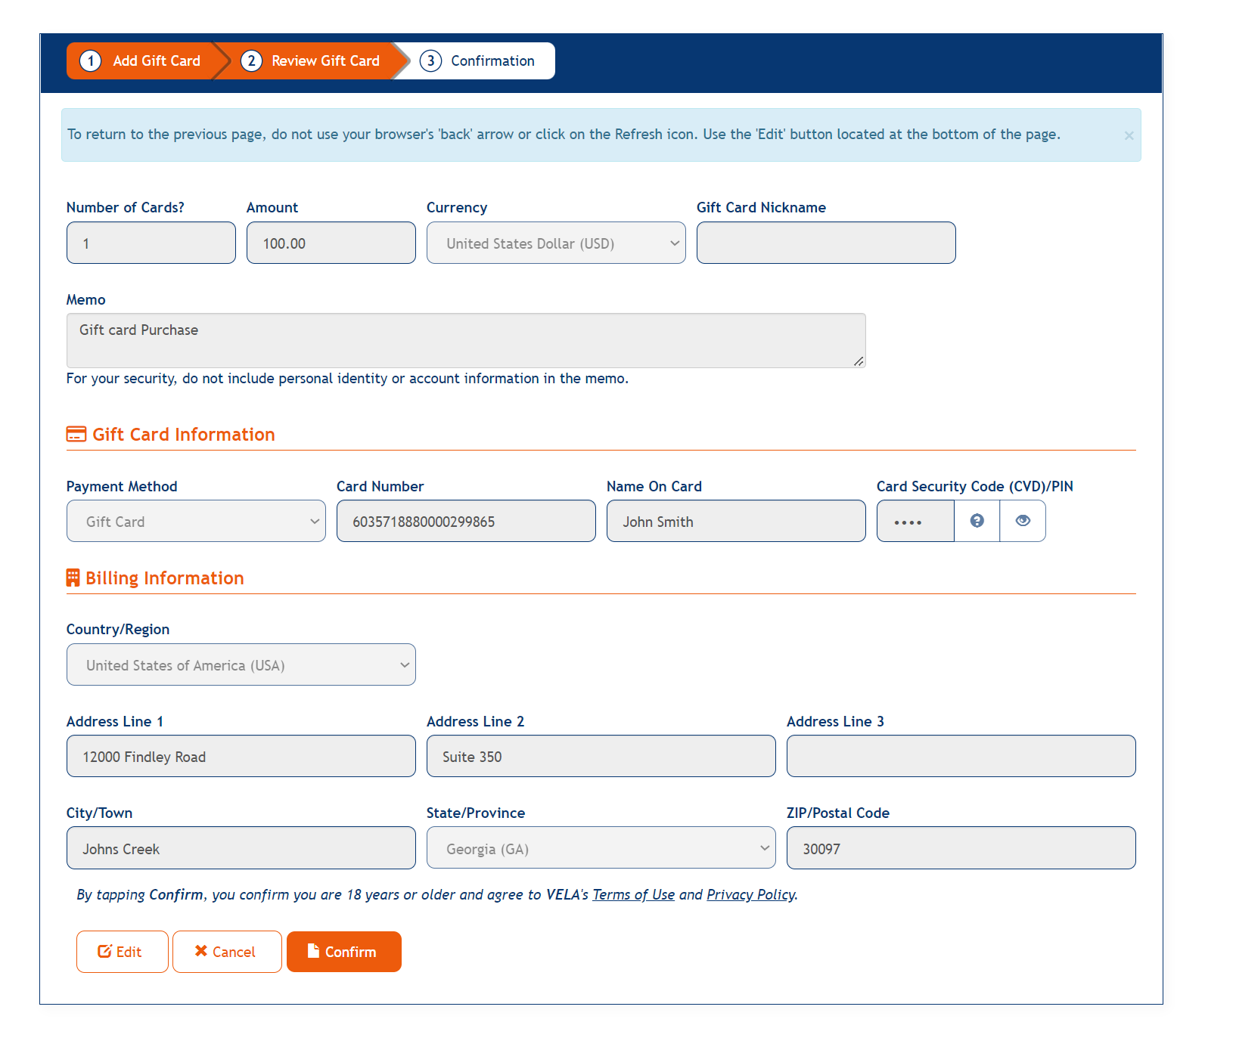The height and width of the screenshot is (1050, 1236).
Task: Click the Gift Card Information card icon
Action: point(76,435)
